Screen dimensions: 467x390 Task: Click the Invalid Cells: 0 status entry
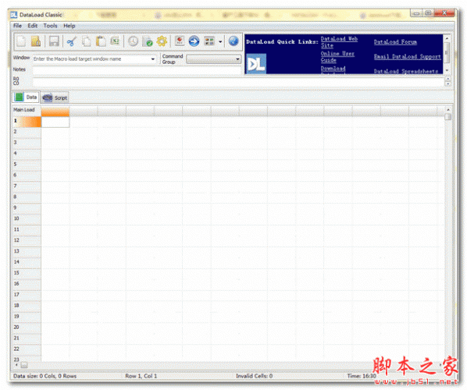coord(254,376)
